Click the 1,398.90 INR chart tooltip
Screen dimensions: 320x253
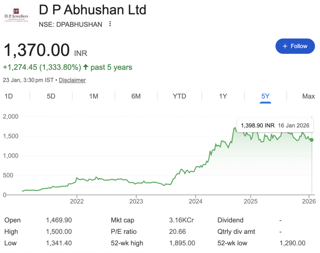pyautogui.click(x=275, y=126)
